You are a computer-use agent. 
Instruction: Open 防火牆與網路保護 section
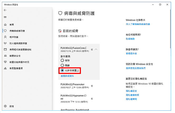click(x=18, y=43)
